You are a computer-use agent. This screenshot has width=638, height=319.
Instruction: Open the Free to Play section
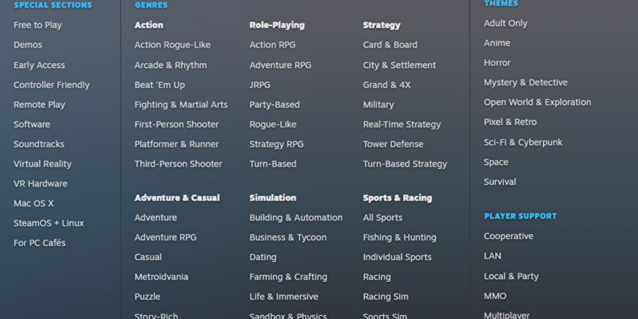[x=37, y=25]
